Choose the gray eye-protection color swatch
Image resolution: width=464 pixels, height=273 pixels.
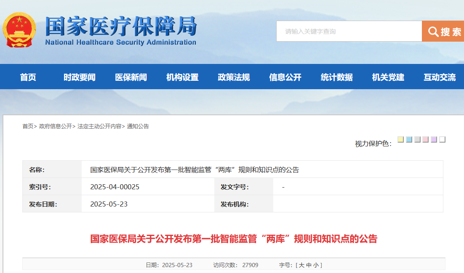(x=418, y=139)
